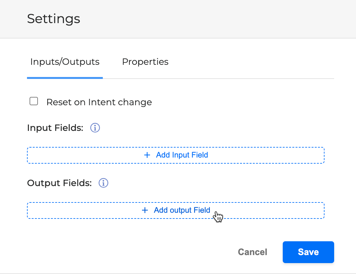Click the Input Fields: label

pyautogui.click(x=55, y=128)
